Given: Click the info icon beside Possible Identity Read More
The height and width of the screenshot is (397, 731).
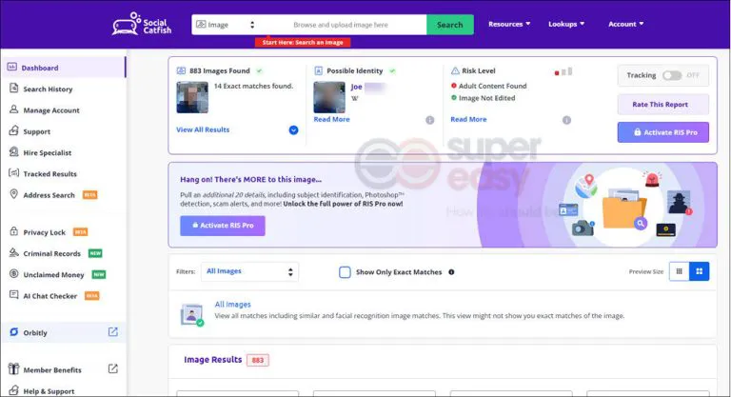Looking at the screenshot, I should pyautogui.click(x=429, y=120).
